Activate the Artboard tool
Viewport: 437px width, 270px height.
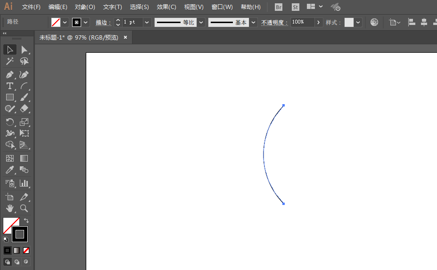tap(10, 197)
